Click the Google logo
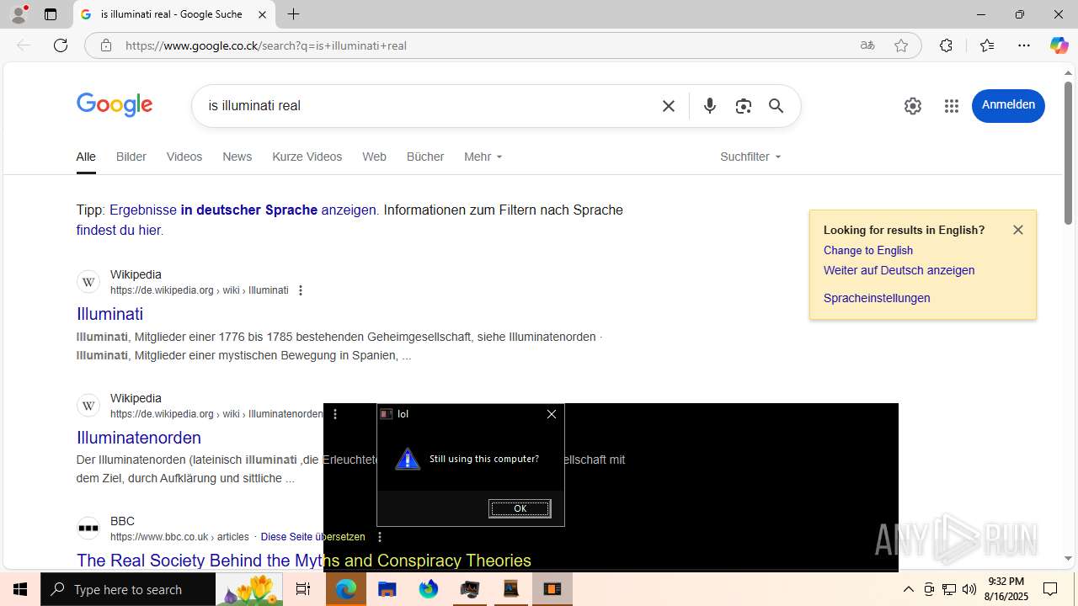Screen dimensions: 1078x606 115,105
